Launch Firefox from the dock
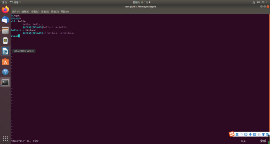The image size is (270, 144). 5,9
